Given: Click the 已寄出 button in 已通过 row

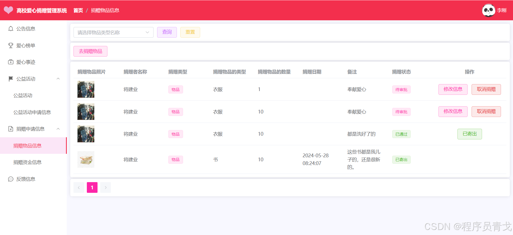Looking at the screenshot, I should pos(470,134).
